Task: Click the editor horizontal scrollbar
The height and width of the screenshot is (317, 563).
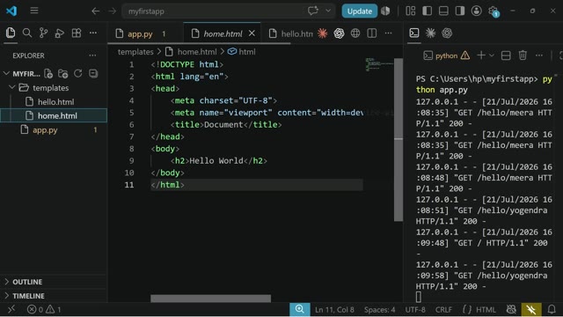Action: pos(210,299)
